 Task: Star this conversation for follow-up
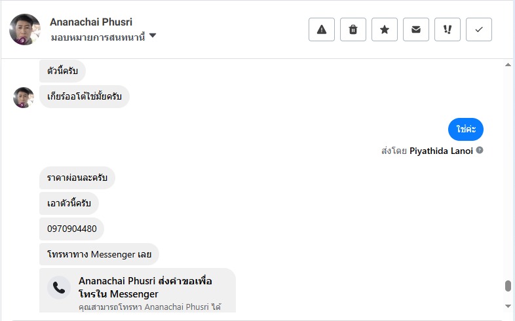[385, 29]
